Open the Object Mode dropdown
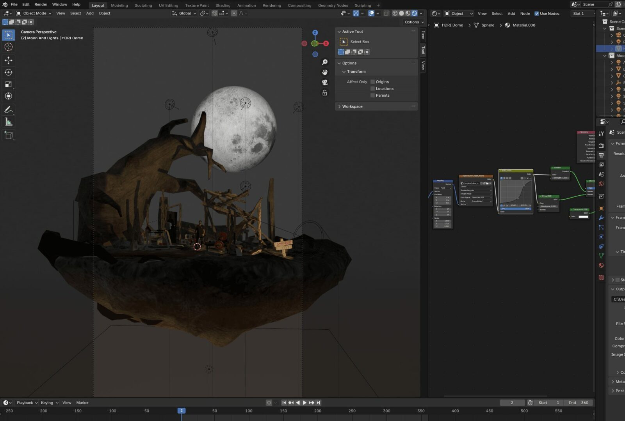Image resolution: width=625 pixels, height=421 pixels. (x=34, y=13)
